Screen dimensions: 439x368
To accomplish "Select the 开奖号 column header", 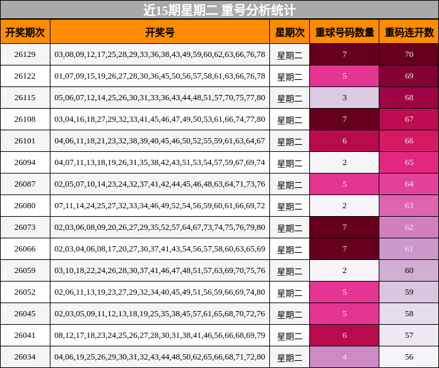I will click(x=160, y=33).
